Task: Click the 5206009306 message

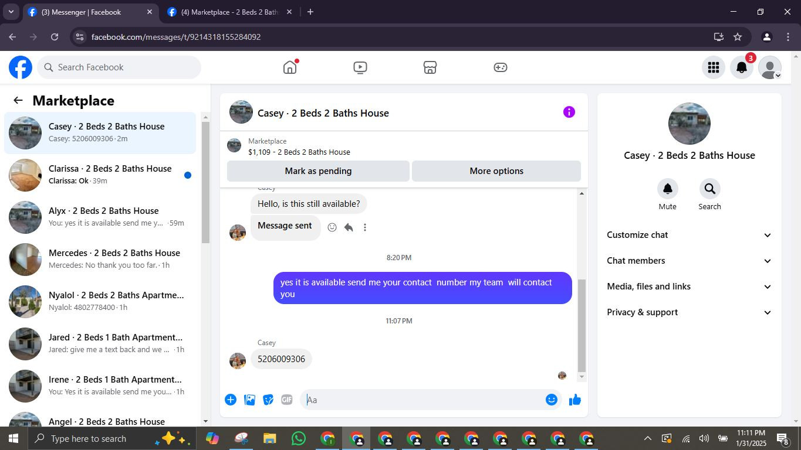Action: pyautogui.click(x=281, y=359)
